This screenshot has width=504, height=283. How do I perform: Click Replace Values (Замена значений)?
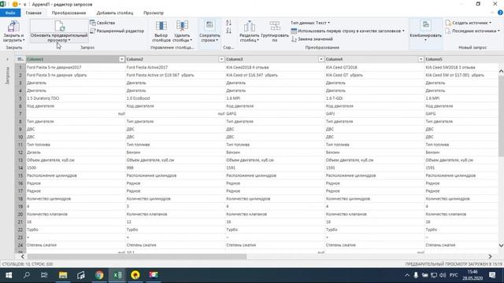(312, 39)
